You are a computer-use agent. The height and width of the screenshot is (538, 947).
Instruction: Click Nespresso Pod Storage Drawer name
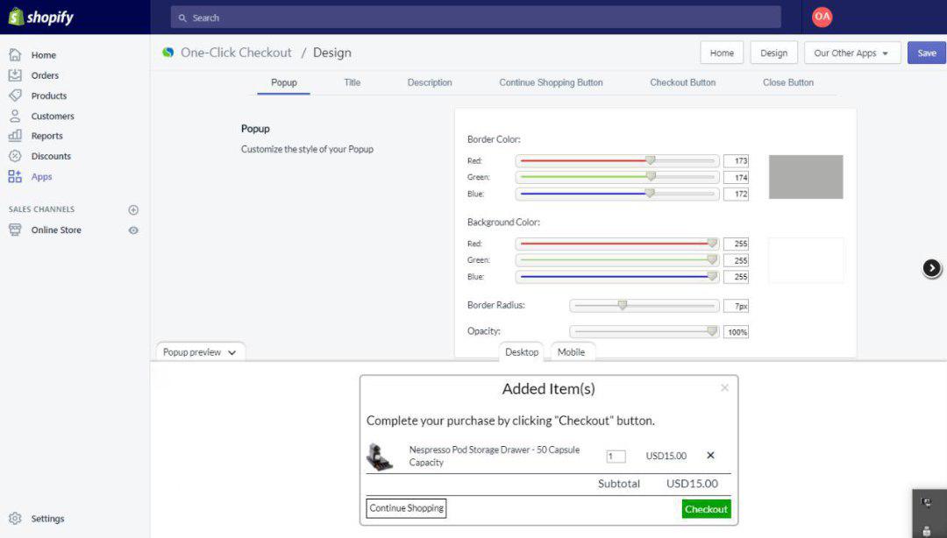click(494, 456)
